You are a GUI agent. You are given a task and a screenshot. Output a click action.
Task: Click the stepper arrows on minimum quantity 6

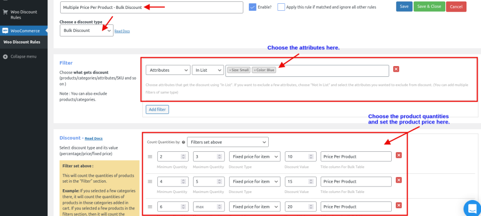coord(183,207)
